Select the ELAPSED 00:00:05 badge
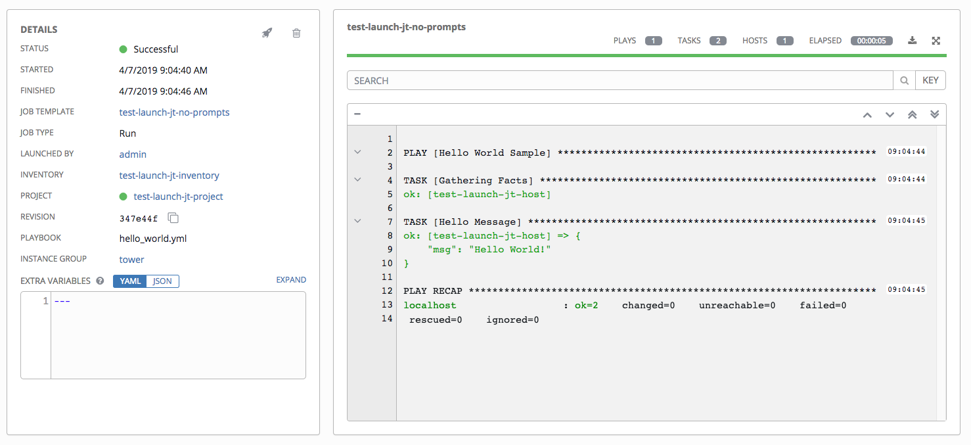The height and width of the screenshot is (445, 971). (872, 41)
